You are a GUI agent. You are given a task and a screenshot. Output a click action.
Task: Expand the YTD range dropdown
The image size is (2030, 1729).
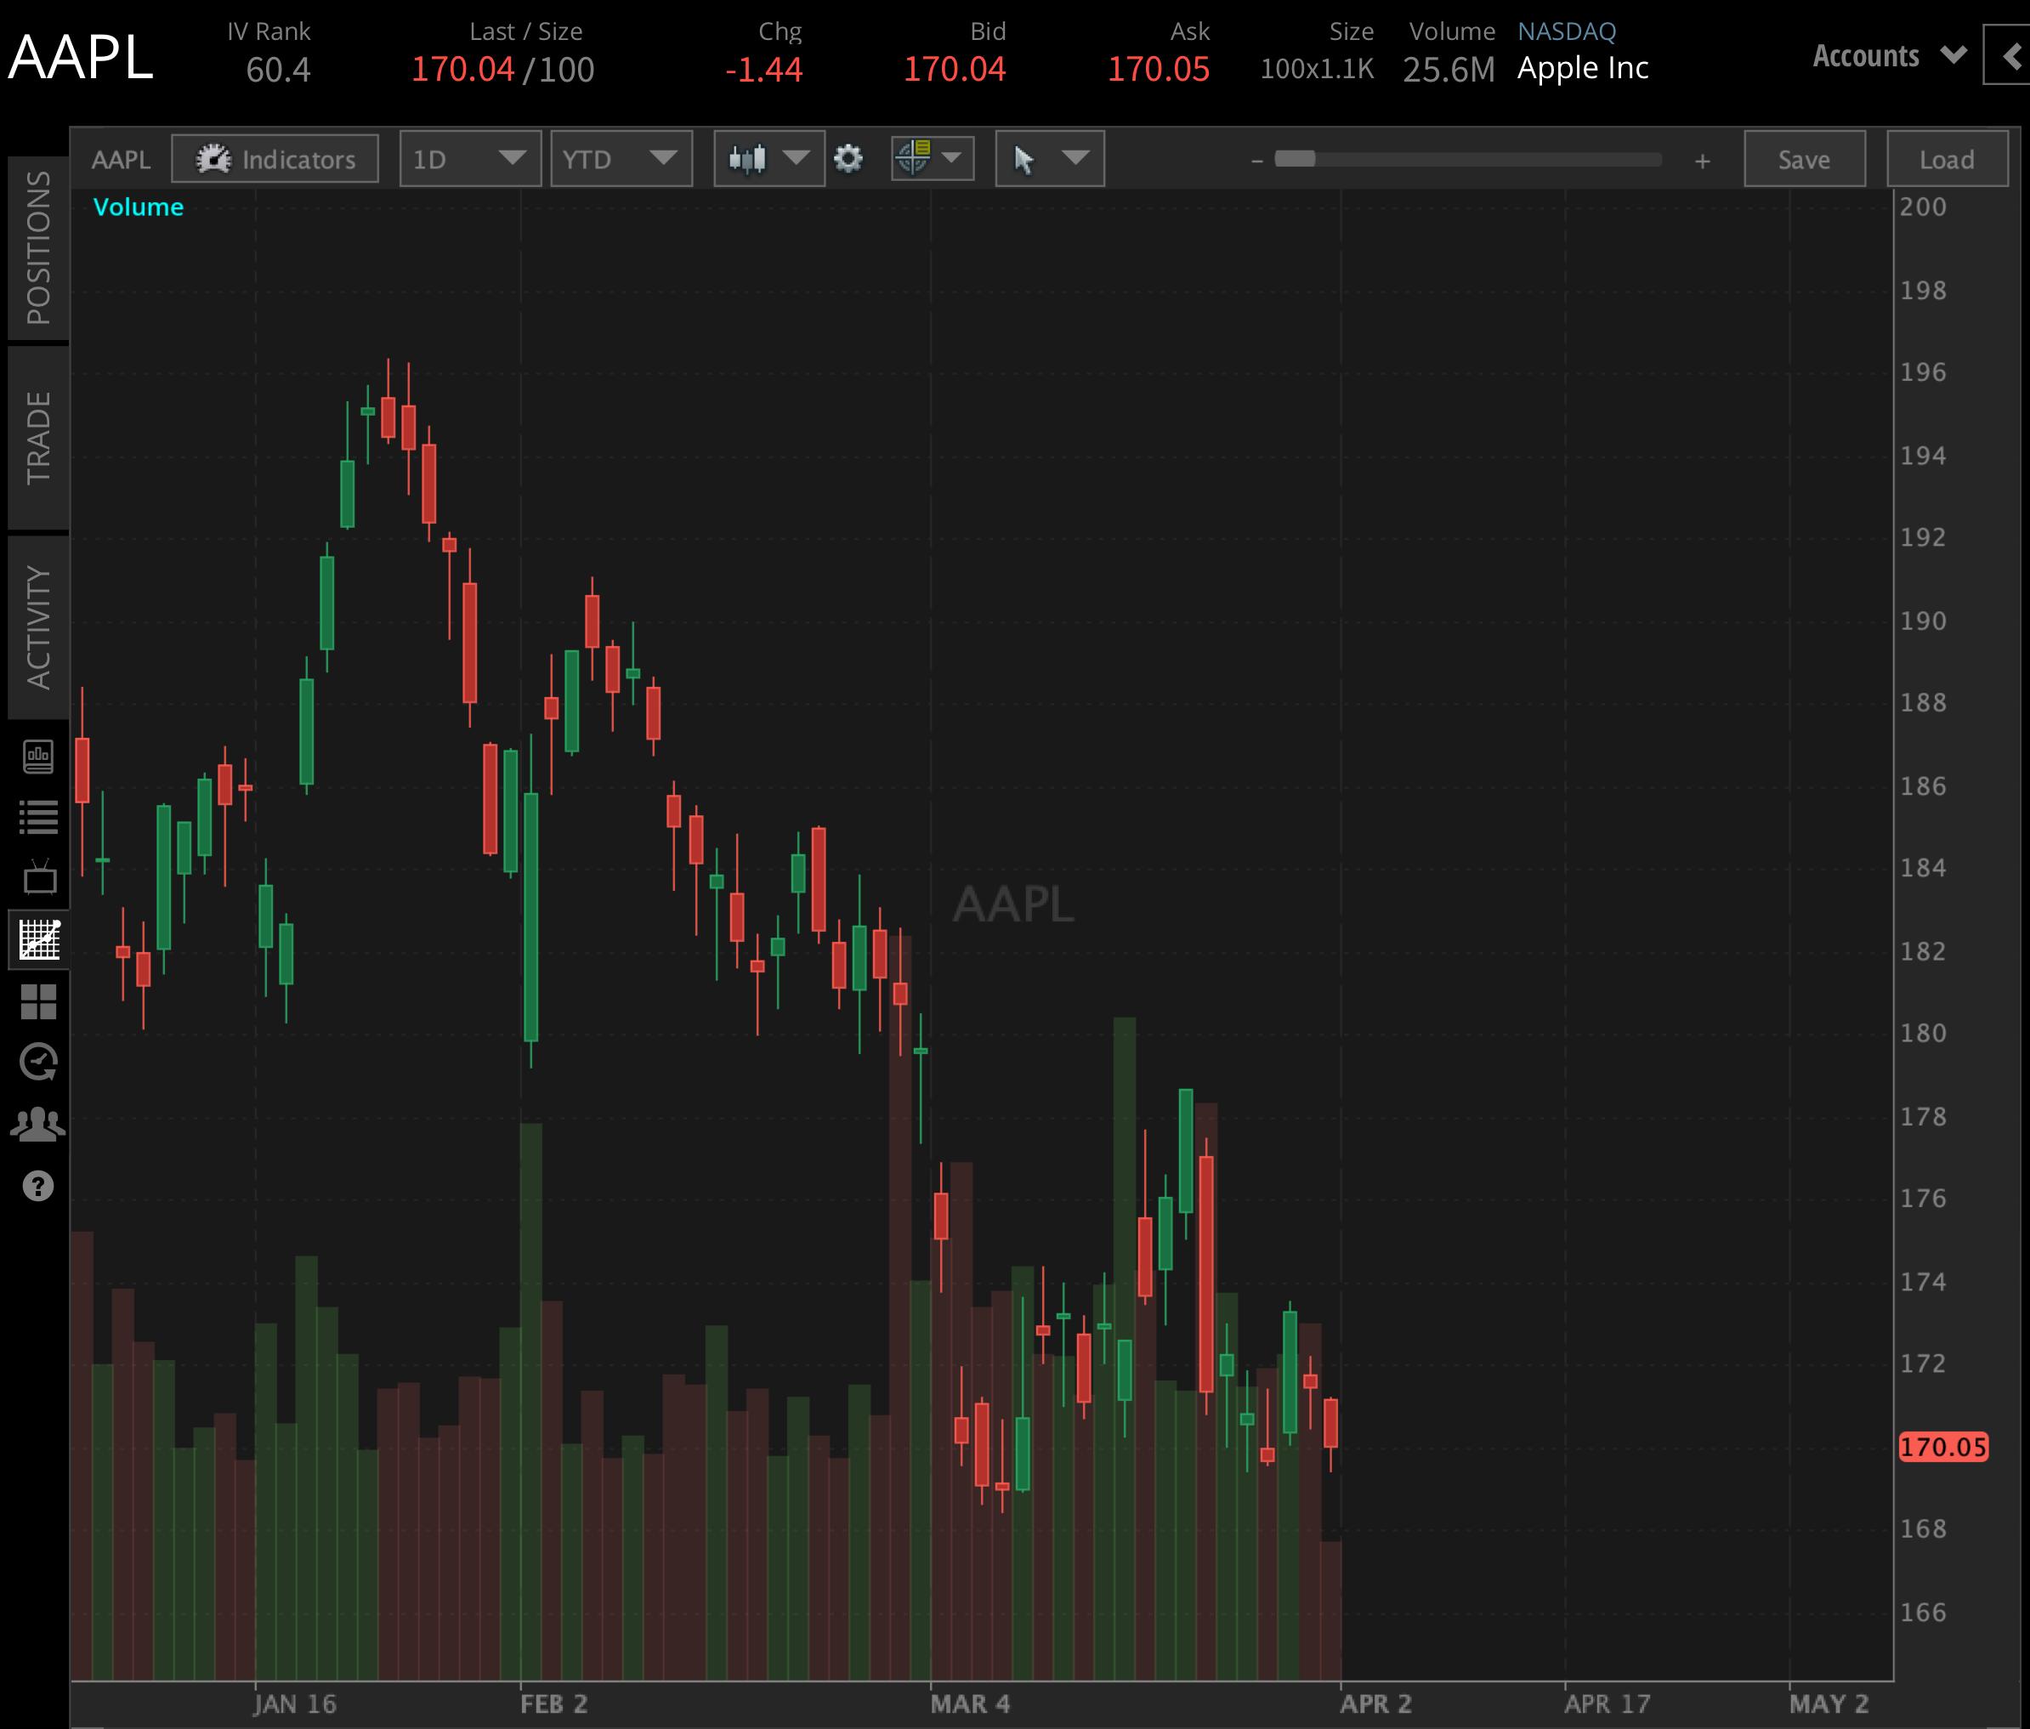point(621,158)
